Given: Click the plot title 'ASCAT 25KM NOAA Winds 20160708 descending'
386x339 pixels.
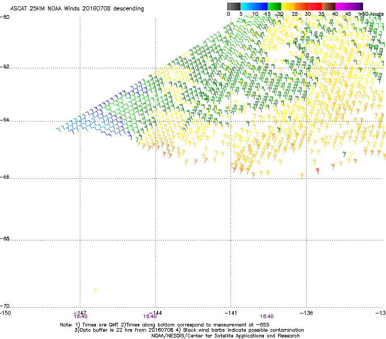Looking at the screenshot, I should pyautogui.click(x=77, y=9).
